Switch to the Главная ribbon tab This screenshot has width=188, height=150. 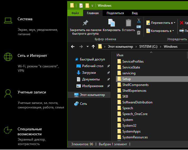click(93, 13)
